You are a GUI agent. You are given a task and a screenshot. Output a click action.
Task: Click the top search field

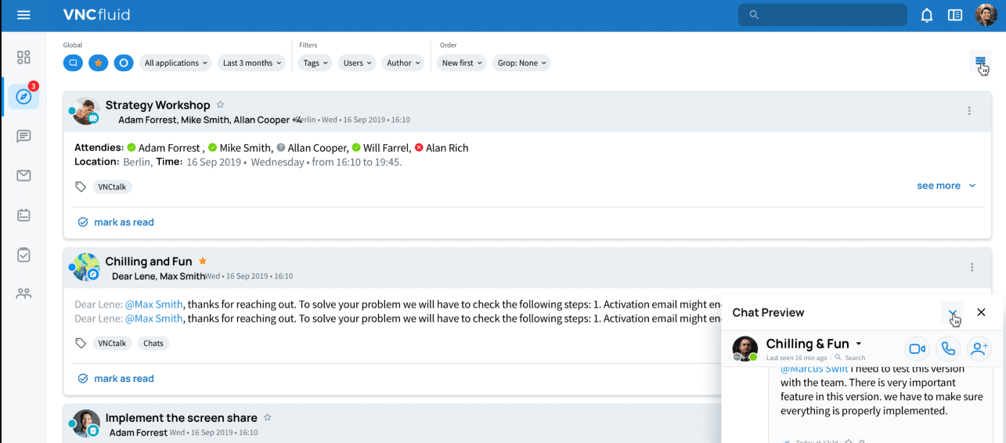click(822, 15)
